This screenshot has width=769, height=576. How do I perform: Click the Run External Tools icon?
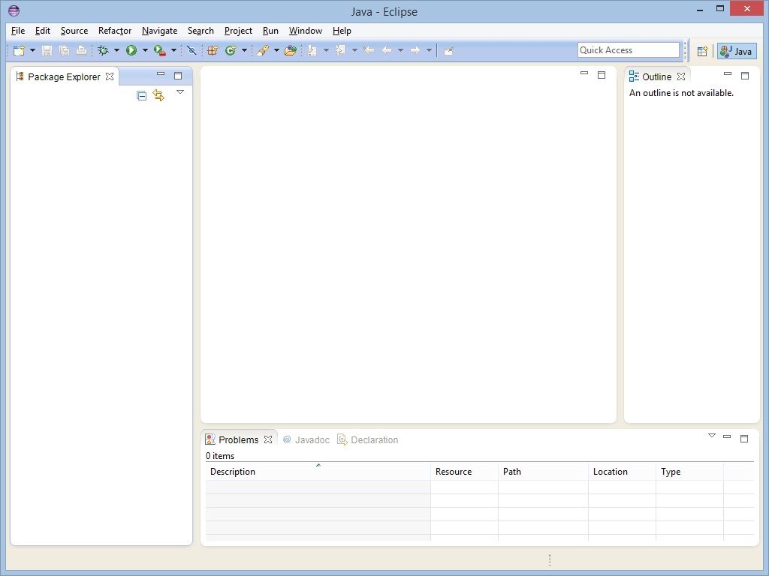160,50
